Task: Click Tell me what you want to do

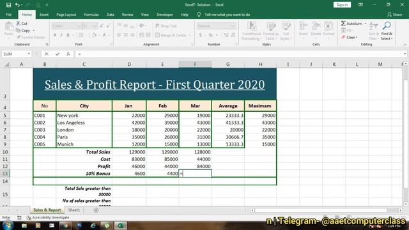Action: click(228, 15)
